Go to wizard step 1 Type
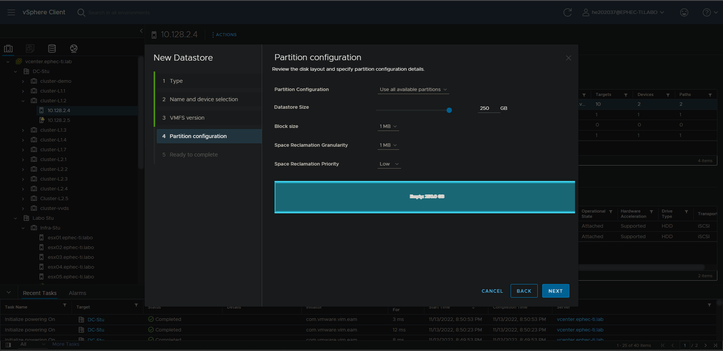Image resolution: width=723 pixels, height=351 pixels. pos(209,81)
